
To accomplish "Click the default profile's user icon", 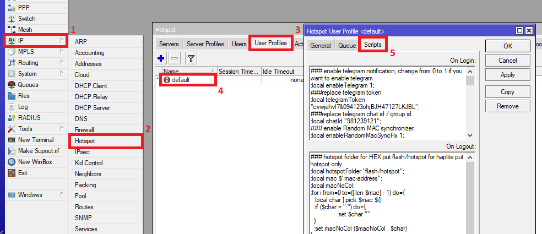I will click(167, 80).
